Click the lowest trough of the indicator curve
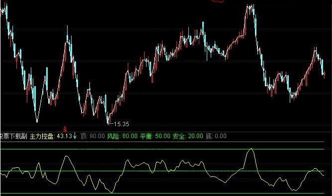The image size is (332, 196). coord(112,192)
